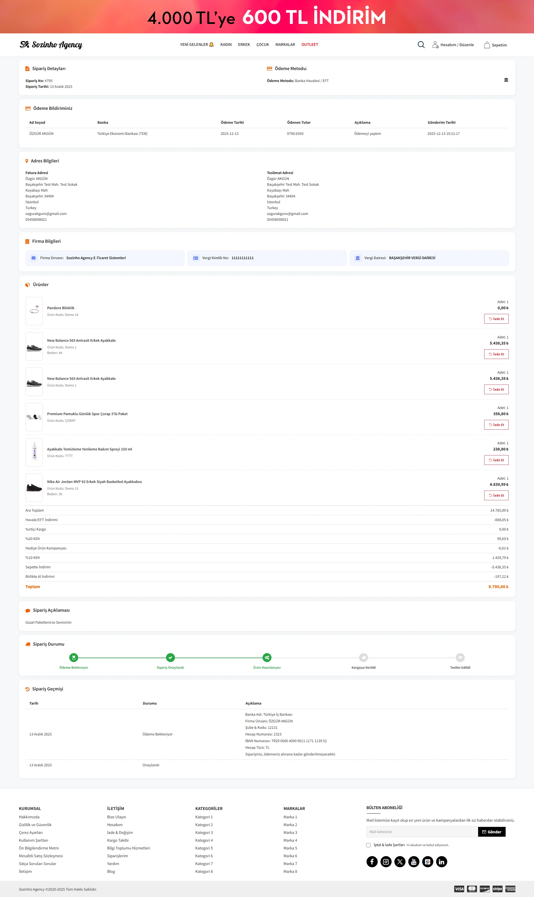Click the Pinterest icon in the footer
Image resolution: width=534 pixels, height=897 pixels.
click(427, 861)
